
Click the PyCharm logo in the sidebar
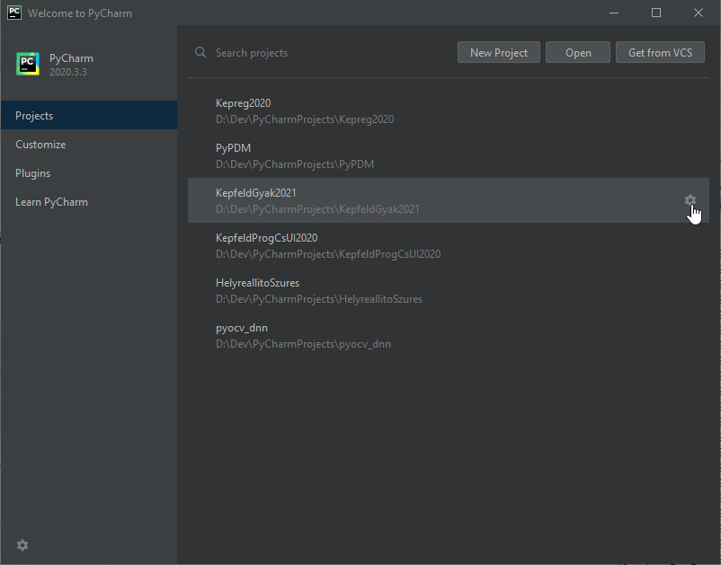pos(28,64)
